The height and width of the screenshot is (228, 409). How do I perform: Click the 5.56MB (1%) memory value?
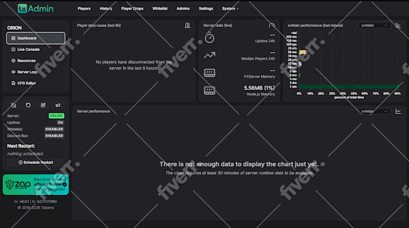259,88
